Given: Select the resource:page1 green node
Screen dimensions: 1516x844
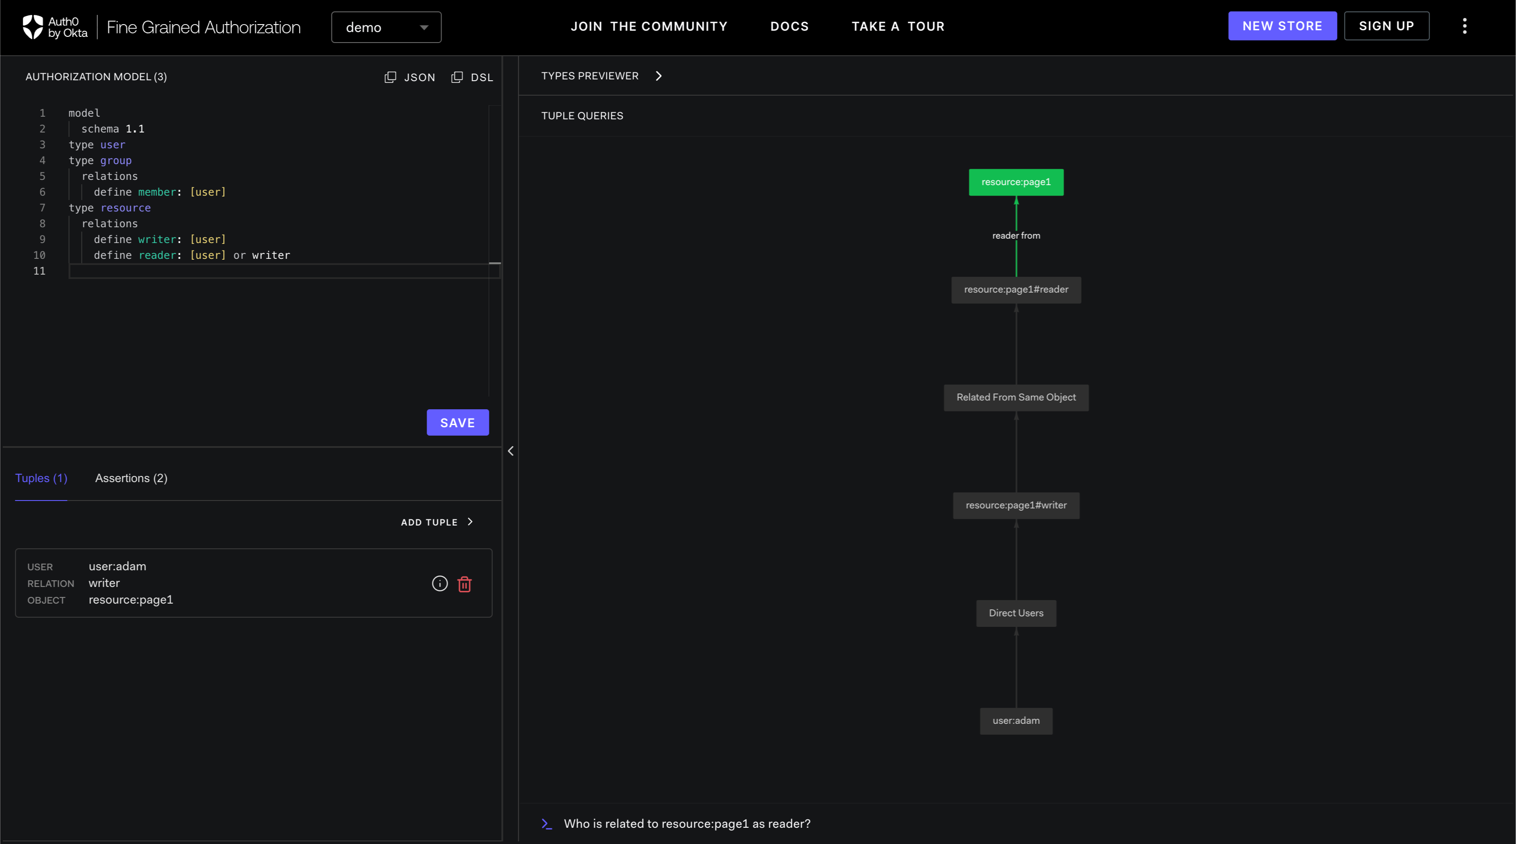Looking at the screenshot, I should click(1016, 182).
